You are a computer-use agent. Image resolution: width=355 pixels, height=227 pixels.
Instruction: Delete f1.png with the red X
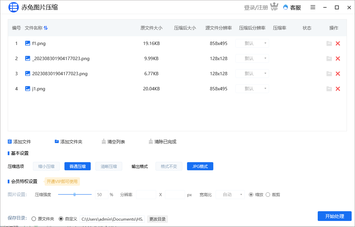pos(338,43)
